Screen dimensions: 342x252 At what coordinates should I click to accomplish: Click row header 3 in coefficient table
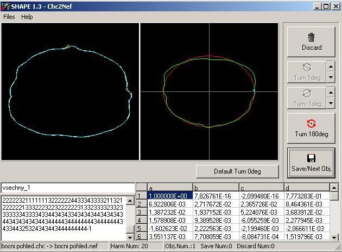pos(142,212)
